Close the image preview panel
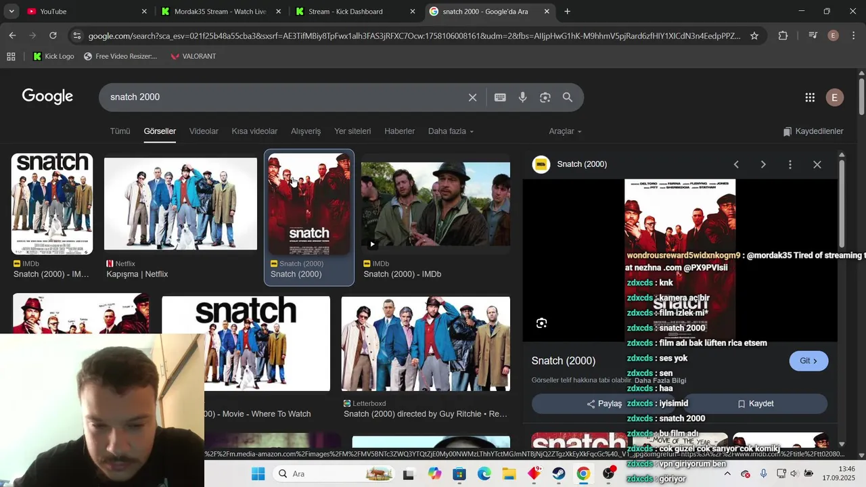This screenshot has height=487, width=866. click(x=817, y=164)
